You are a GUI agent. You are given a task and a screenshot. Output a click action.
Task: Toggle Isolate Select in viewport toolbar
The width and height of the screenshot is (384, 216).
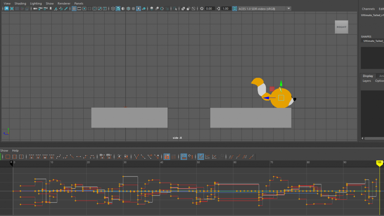tap(175, 9)
